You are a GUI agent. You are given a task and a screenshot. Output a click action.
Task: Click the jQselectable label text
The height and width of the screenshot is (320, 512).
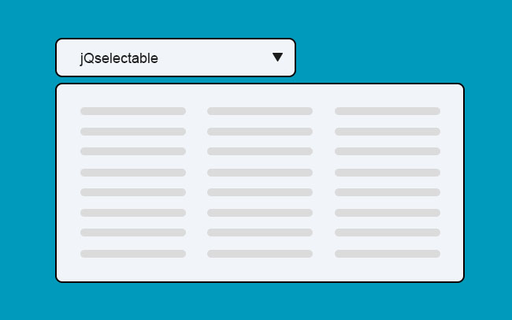point(119,58)
